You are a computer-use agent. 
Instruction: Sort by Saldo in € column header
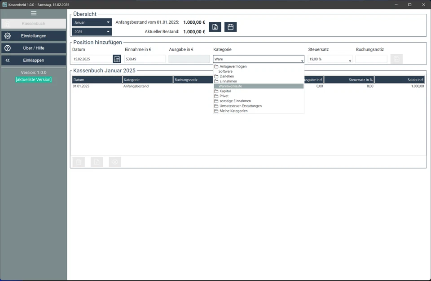(400, 80)
